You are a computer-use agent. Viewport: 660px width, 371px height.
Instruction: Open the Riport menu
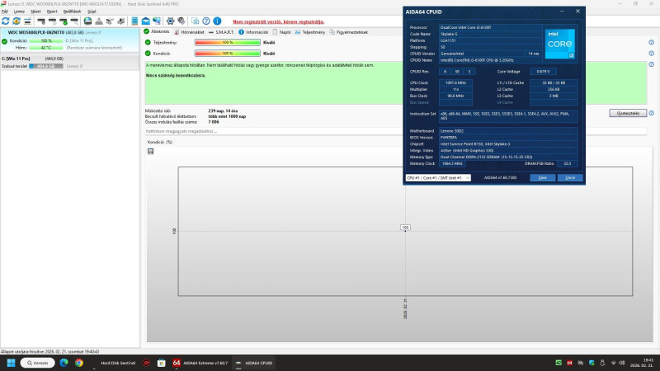[52, 12]
